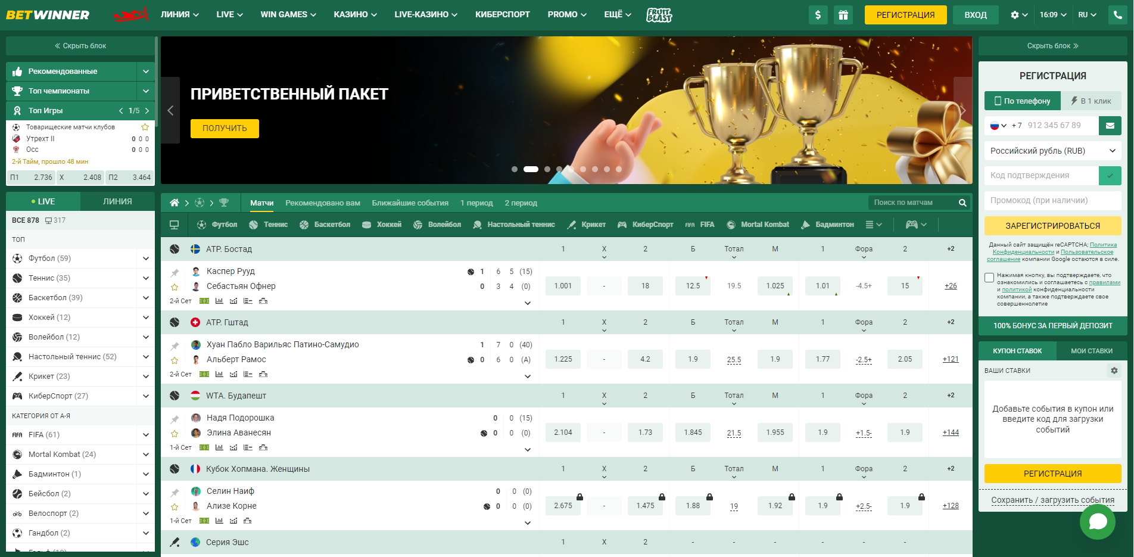1134x557 pixels.
Task: Open КИБЕРСПОРТ in top menu
Action: tap(502, 15)
